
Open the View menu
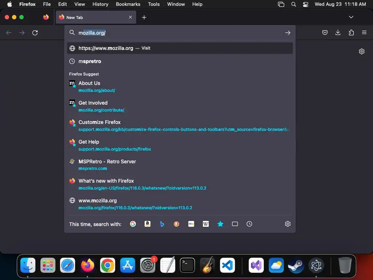79,4
